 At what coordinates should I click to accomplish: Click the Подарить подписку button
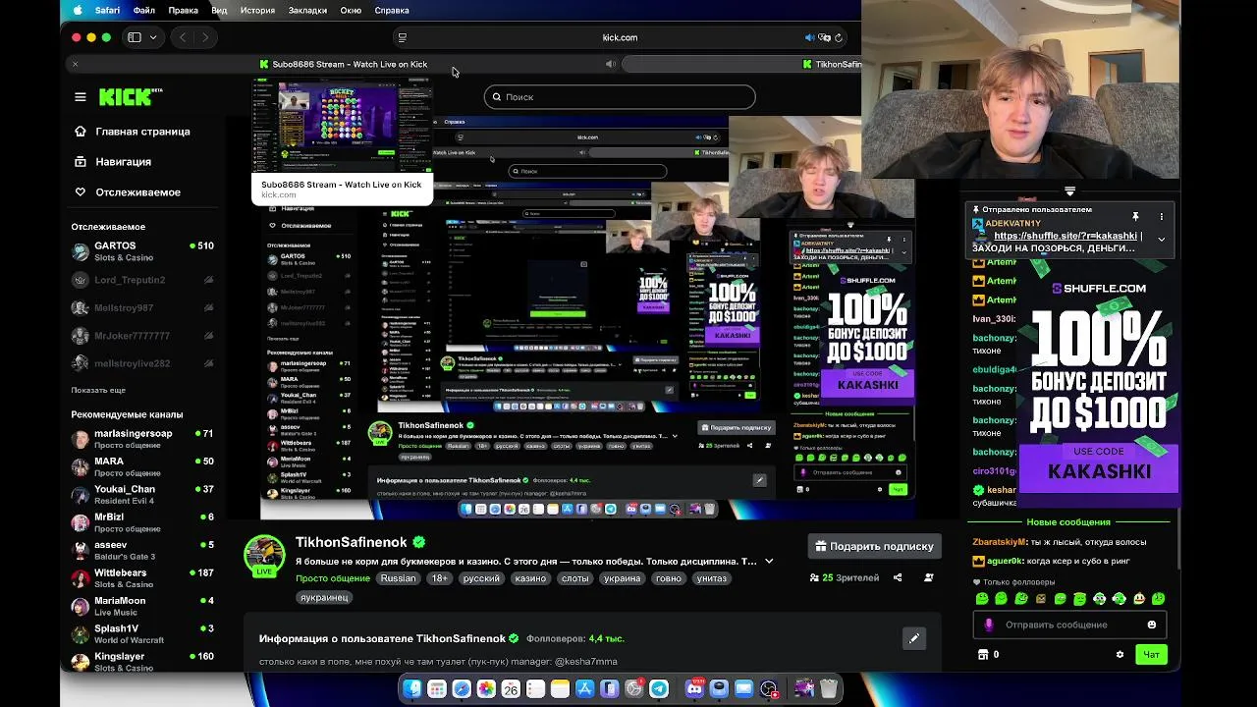click(874, 546)
